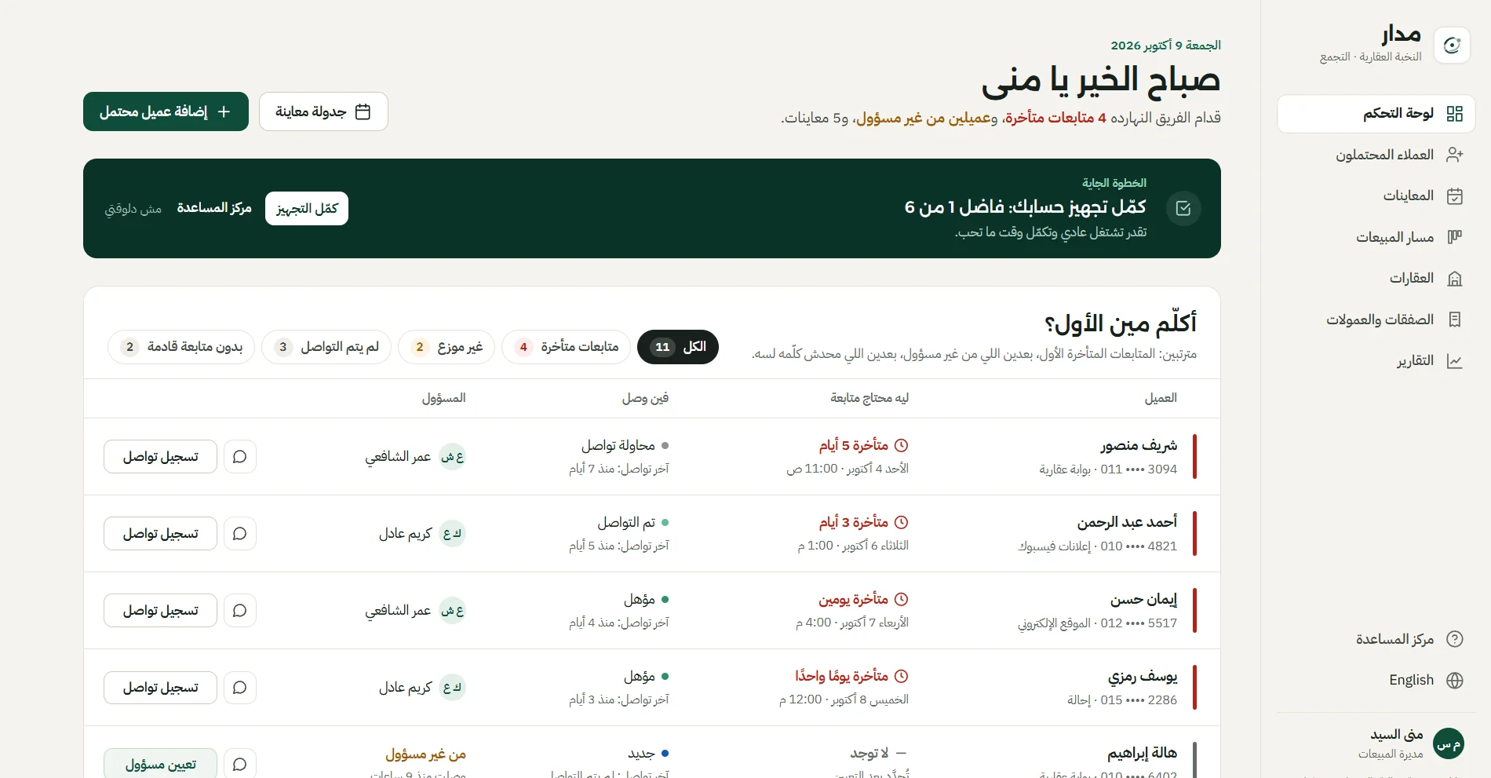This screenshot has height=778, width=1491.
Task: Click the الصفقات والعمولات receipt icon
Action: tap(1454, 320)
